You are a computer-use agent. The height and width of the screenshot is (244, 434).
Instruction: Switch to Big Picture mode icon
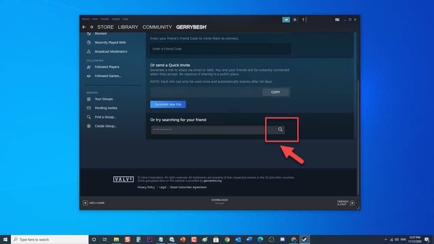337,20
